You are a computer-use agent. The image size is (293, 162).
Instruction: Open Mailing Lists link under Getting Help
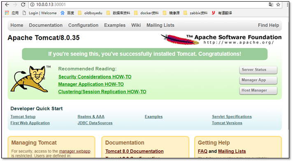232,151
